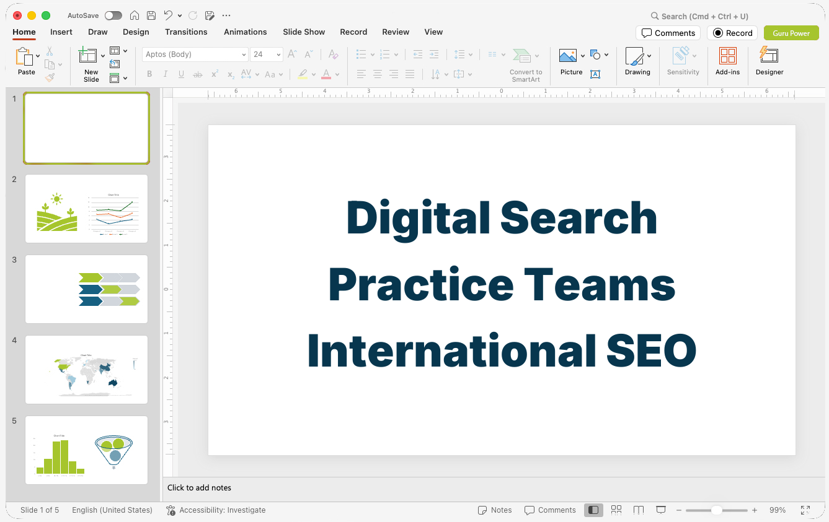Toggle the Notes pane from status bar
The image size is (829, 522).
[x=495, y=510]
